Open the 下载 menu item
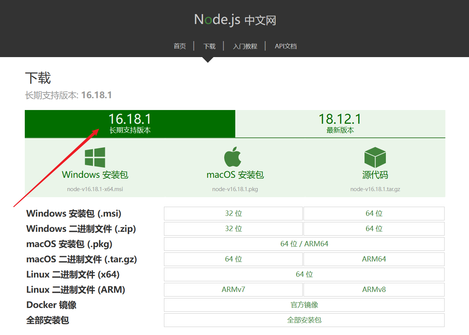The image size is (469, 335). coord(209,46)
